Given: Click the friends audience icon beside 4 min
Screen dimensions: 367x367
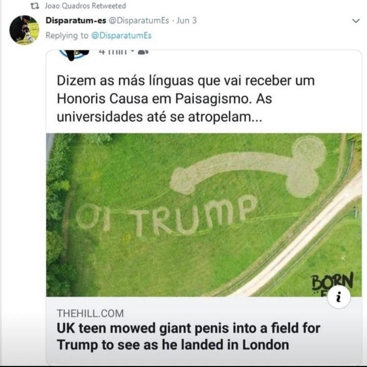Looking at the screenshot, I should point(143,52).
